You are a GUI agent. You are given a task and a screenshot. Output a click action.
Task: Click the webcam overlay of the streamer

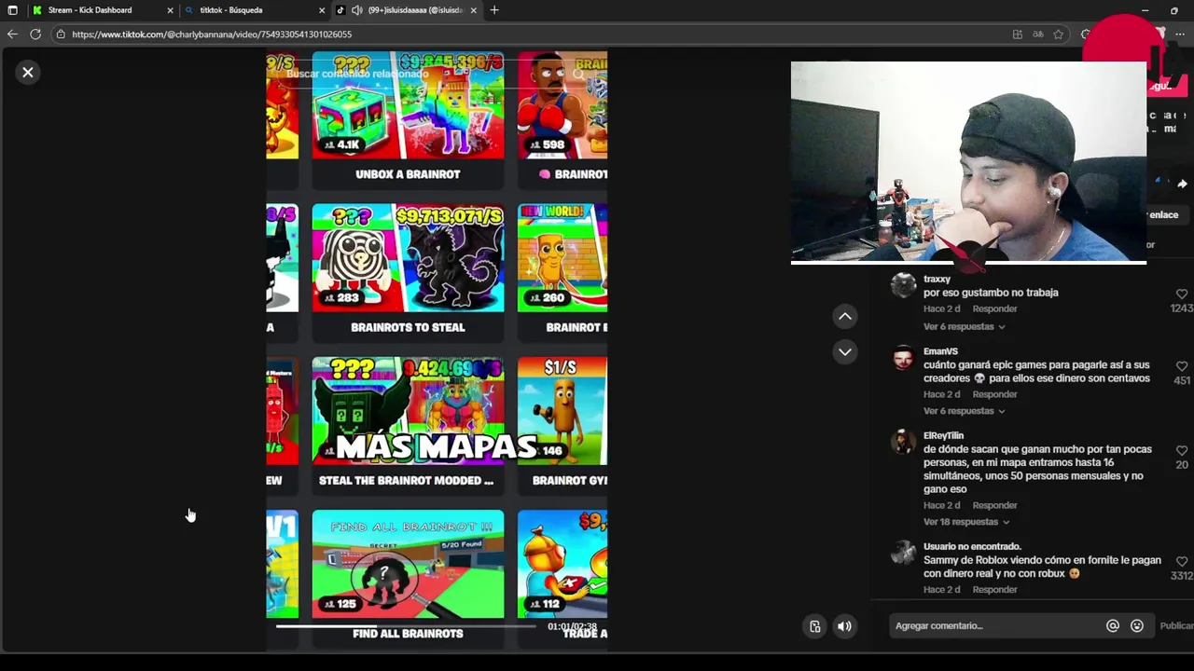click(968, 163)
